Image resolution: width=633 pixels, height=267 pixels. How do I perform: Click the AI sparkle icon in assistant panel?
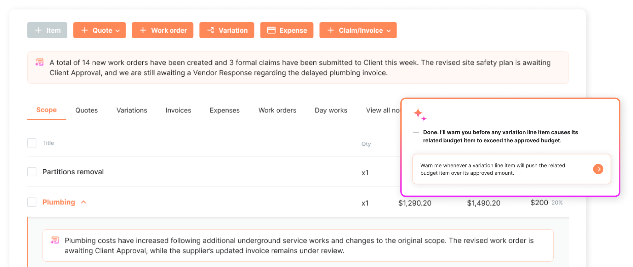pos(420,114)
